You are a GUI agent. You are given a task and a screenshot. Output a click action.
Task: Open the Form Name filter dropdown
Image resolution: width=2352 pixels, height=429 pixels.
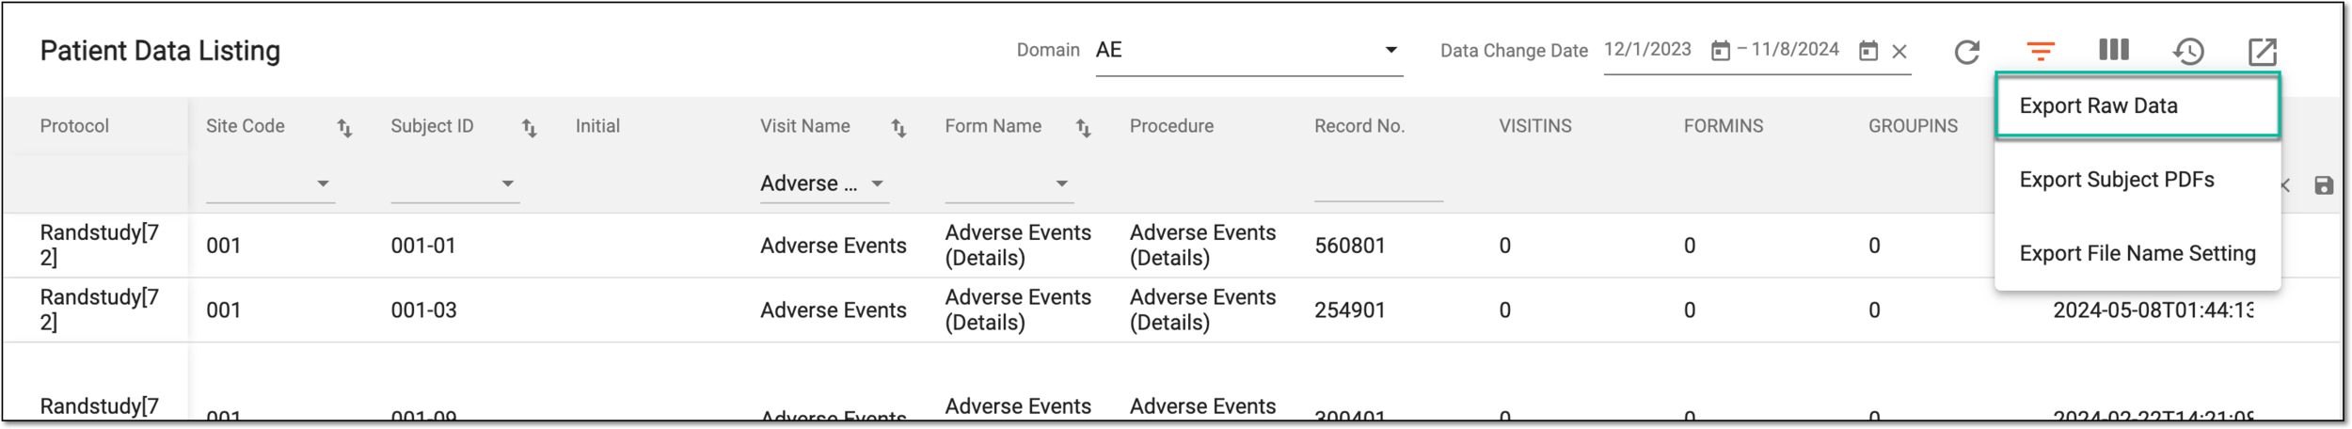[x=1009, y=183]
